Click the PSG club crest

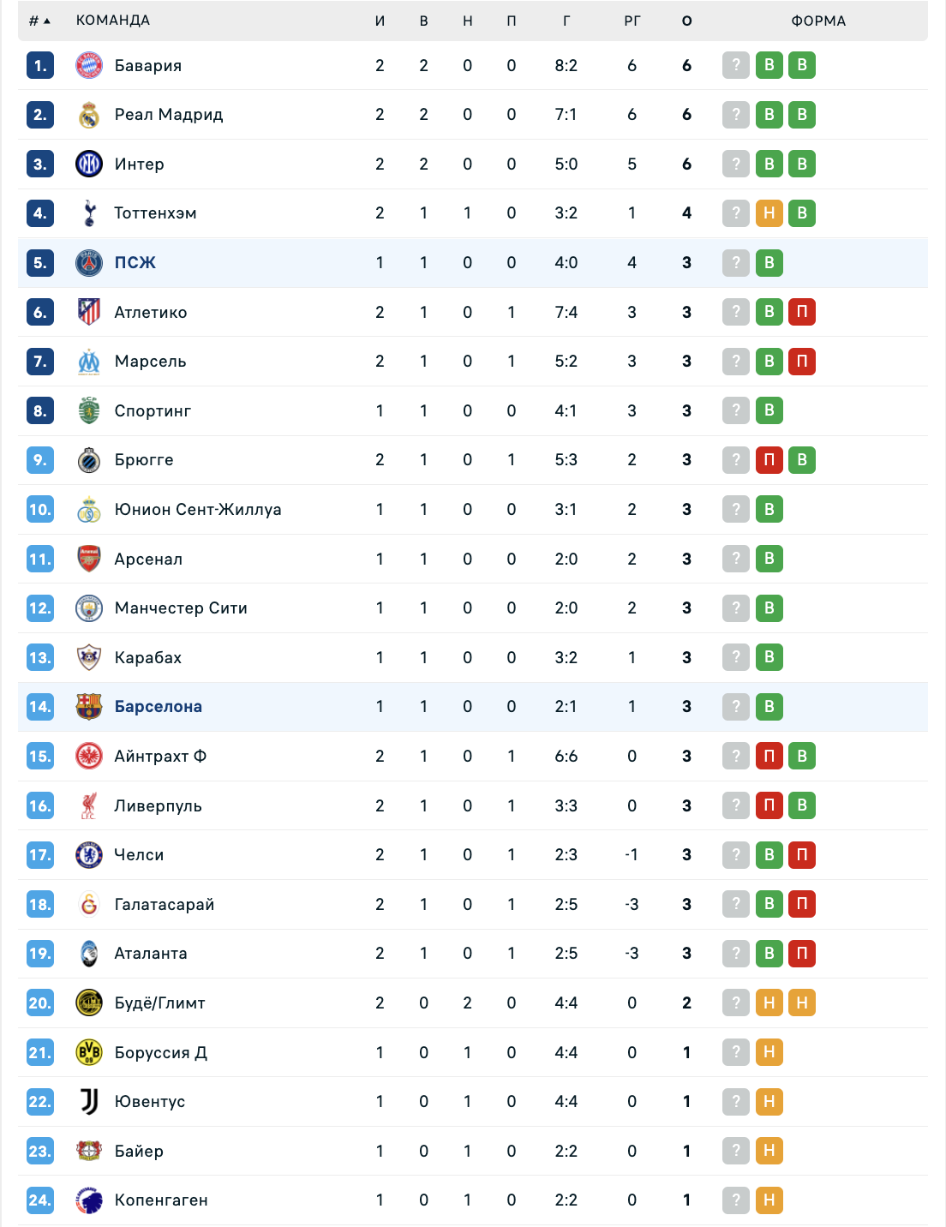pos(89,263)
